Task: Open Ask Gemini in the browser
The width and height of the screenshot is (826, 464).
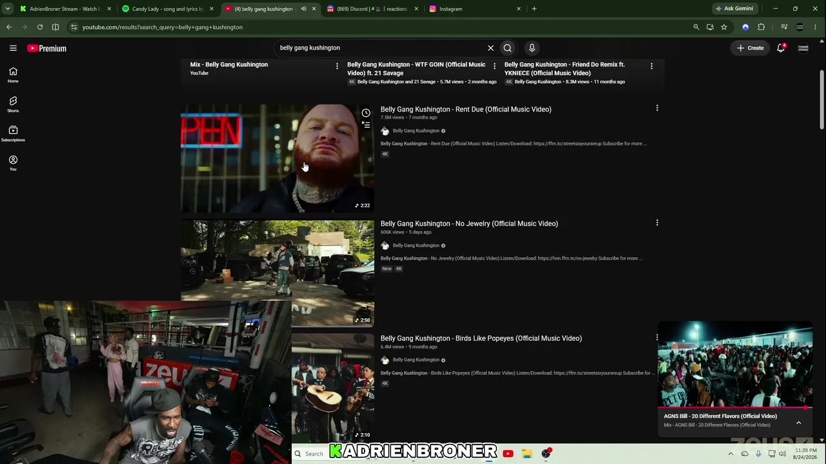Action: tap(734, 9)
